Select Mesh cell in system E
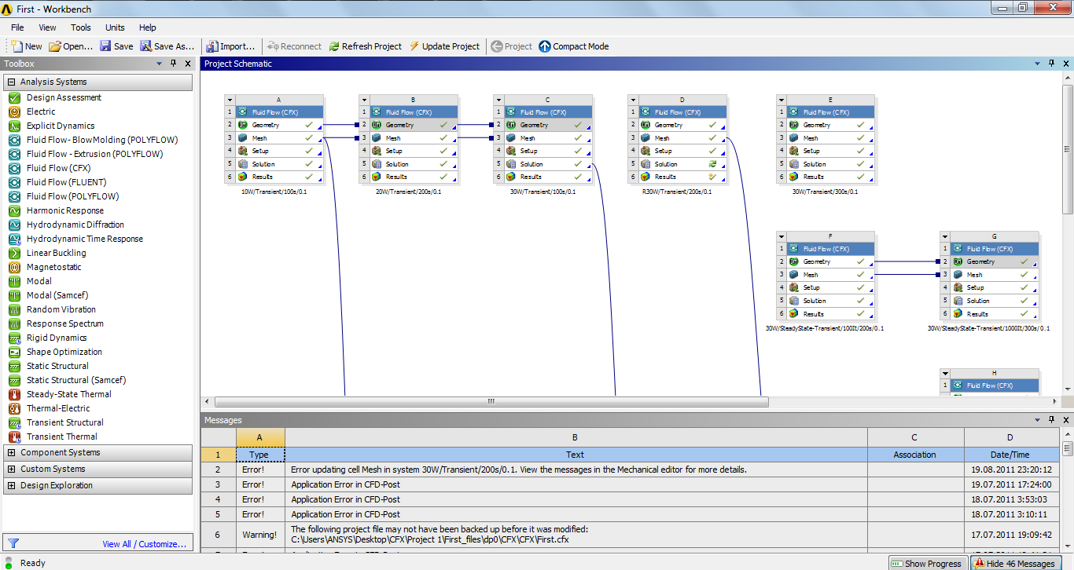 pos(830,138)
